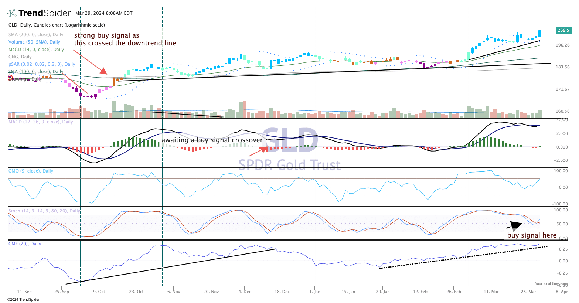Click the current price tag 206.5

point(563,30)
